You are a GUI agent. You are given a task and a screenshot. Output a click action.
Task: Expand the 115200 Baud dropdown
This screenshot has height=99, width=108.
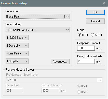click(x=17, y=38)
